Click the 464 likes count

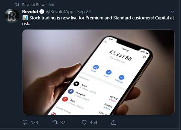93,123
